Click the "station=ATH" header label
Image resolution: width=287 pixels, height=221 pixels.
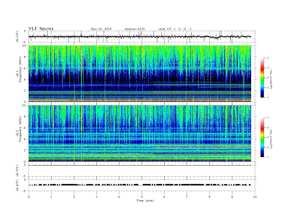[x=134, y=29]
